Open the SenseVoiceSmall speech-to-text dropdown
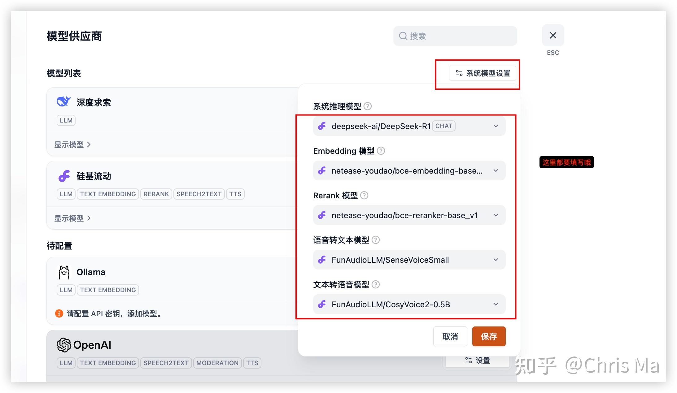 (409, 260)
